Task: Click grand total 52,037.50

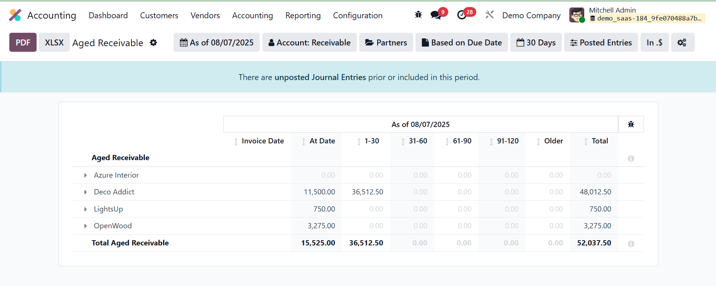Action: (x=594, y=243)
